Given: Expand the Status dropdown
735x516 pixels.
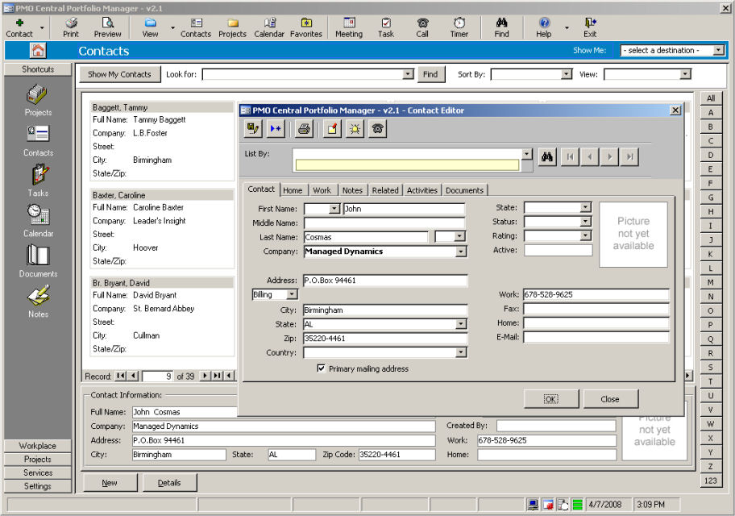Looking at the screenshot, I should (x=585, y=222).
